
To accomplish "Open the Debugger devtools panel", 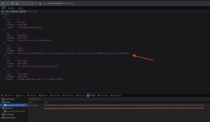I will (32, 96).
